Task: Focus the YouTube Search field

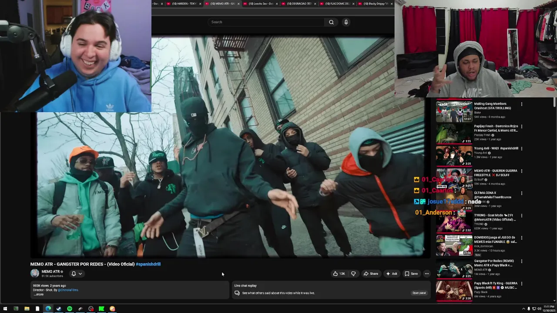Action: point(267,22)
